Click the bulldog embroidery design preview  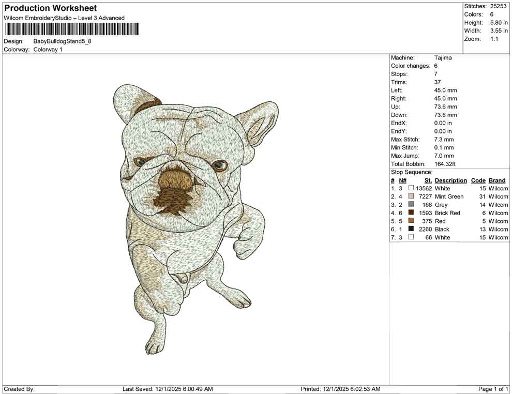pos(195,219)
